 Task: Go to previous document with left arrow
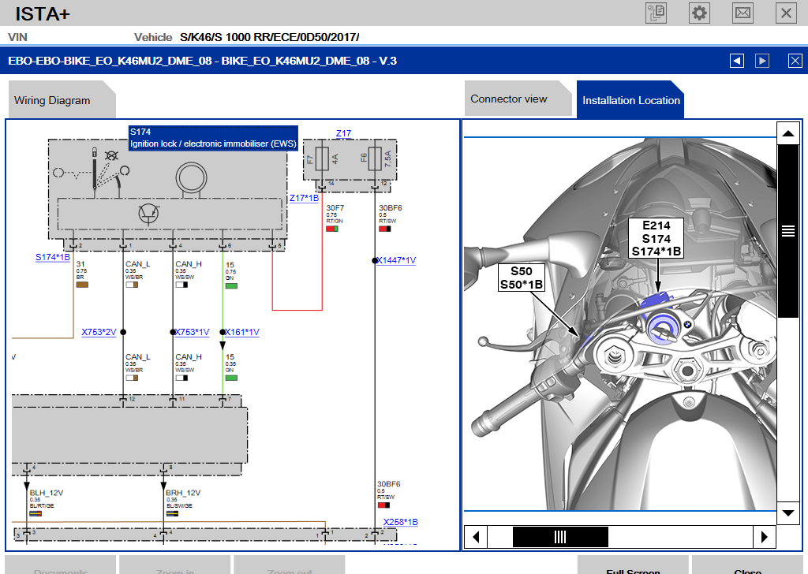[736, 61]
